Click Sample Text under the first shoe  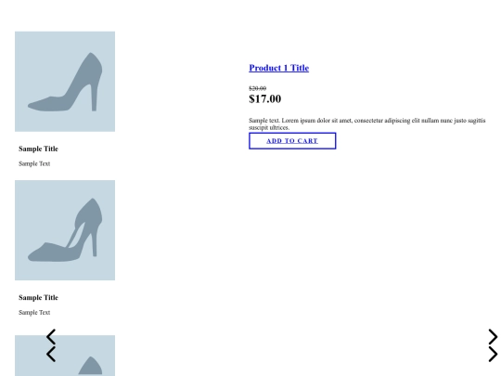[34, 163]
